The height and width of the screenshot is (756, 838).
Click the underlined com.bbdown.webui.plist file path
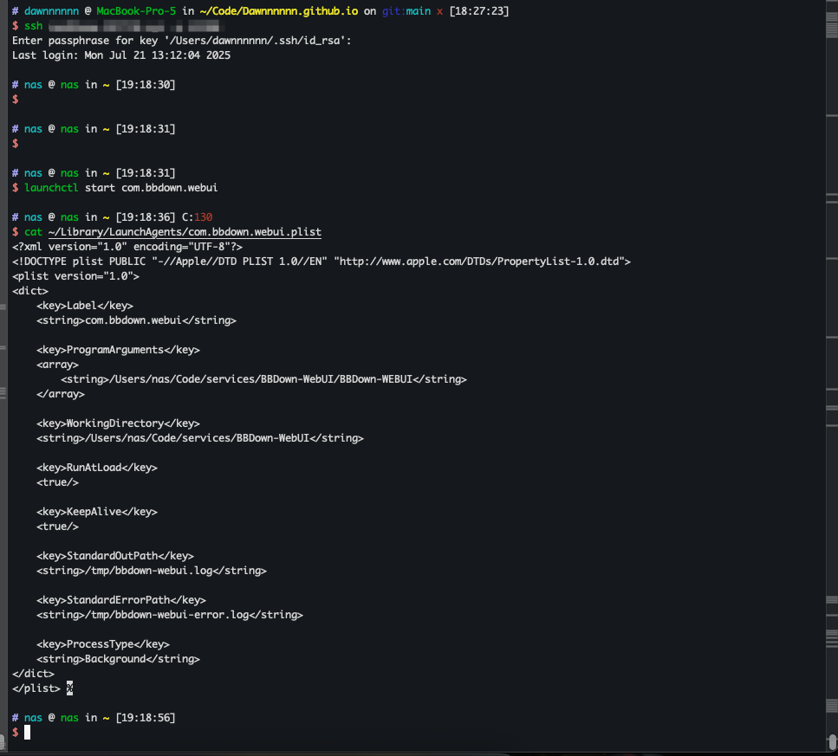point(185,232)
